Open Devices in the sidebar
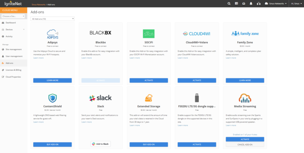This screenshot has width=304, height=153. (x=9, y=30)
